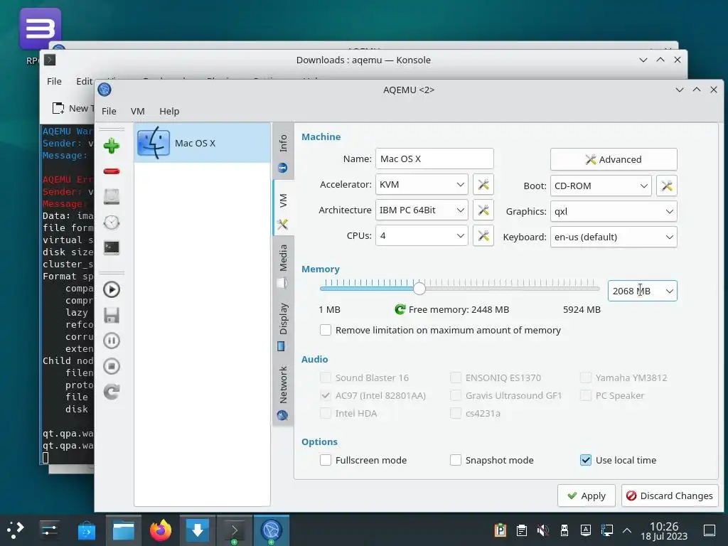Expand the Graphics qxl dropdown
Screen dimensions: 728x546
[x=614, y=211]
